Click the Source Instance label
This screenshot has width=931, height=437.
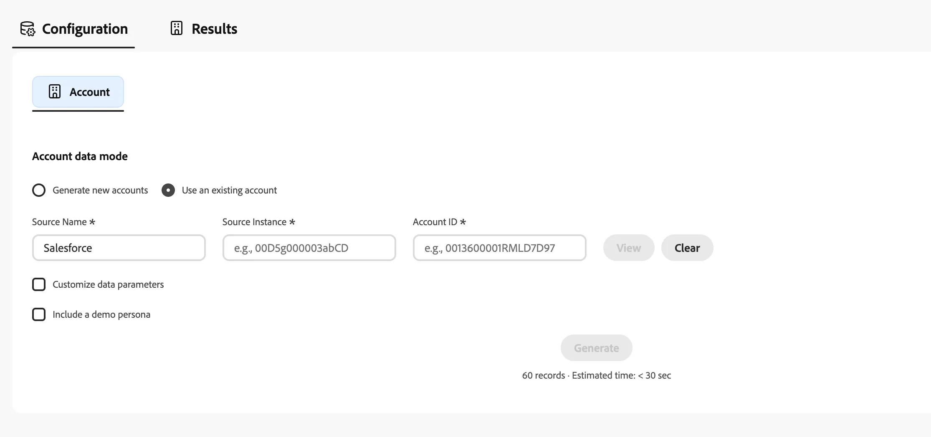[259, 222]
